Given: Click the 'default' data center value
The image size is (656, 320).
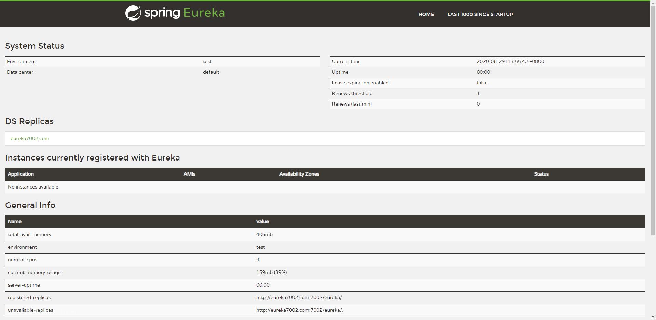Looking at the screenshot, I should click(211, 72).
